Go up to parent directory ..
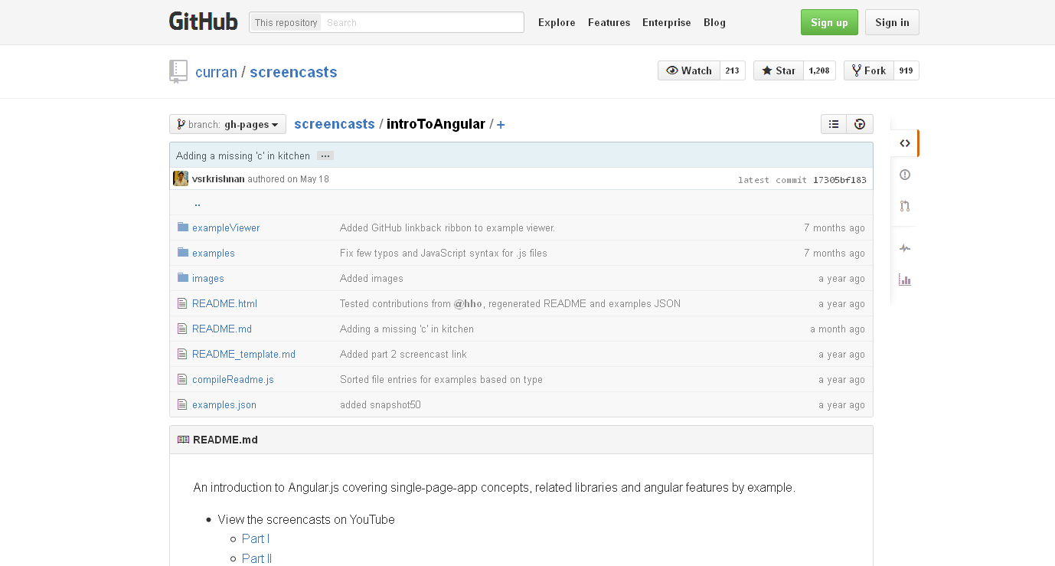The image size is (1055, 566). (x=198, y=203)
